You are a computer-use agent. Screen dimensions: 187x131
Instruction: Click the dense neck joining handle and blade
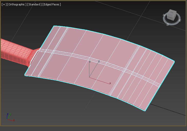coord(33,55)
